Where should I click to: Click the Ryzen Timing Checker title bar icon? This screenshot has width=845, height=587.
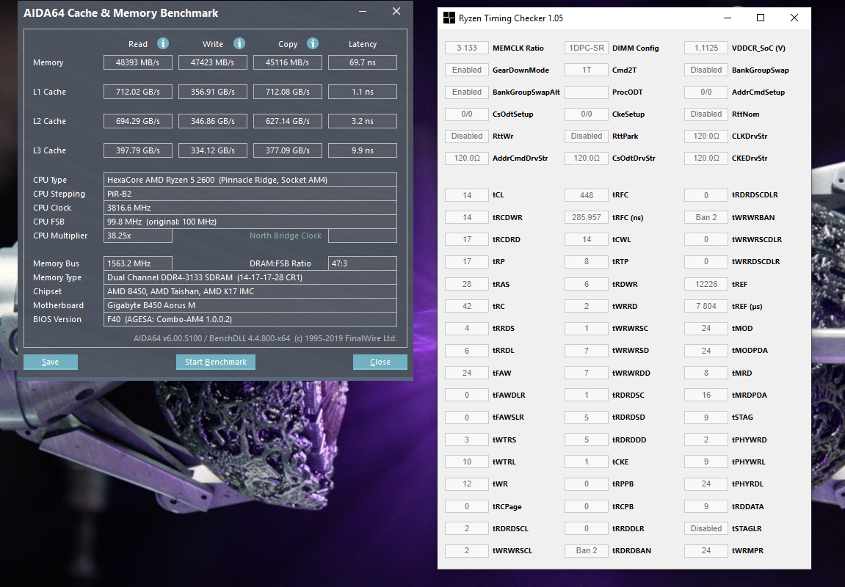[449, 18]
